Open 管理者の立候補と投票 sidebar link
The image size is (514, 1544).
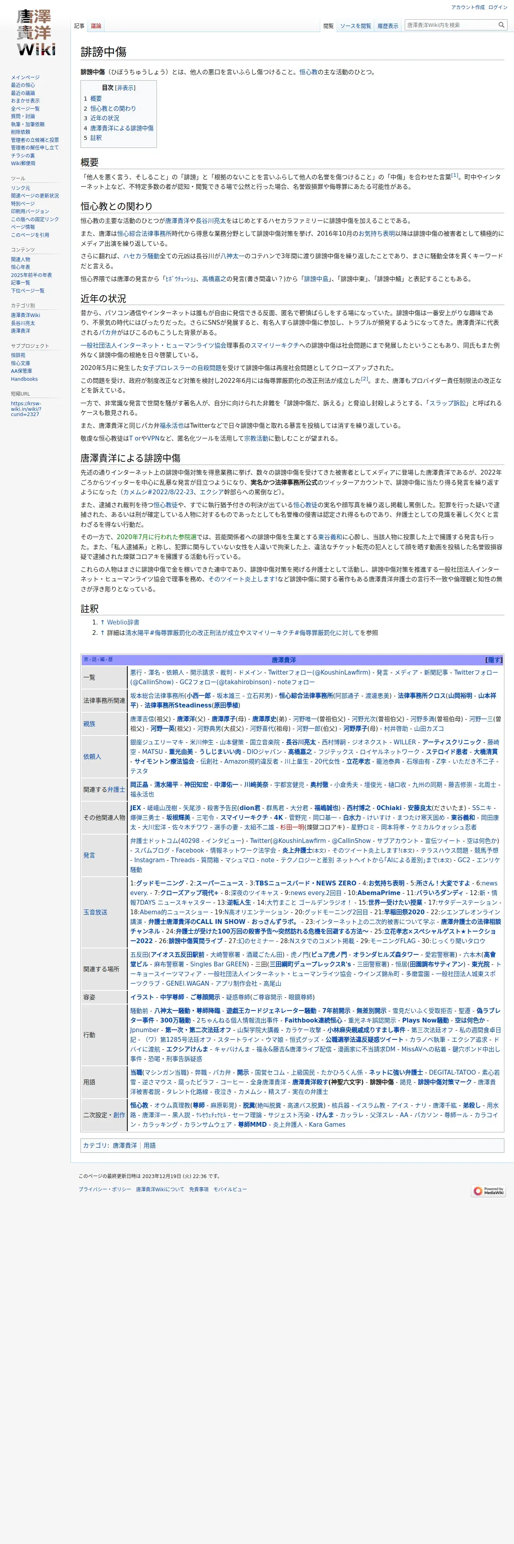point(35,139)
